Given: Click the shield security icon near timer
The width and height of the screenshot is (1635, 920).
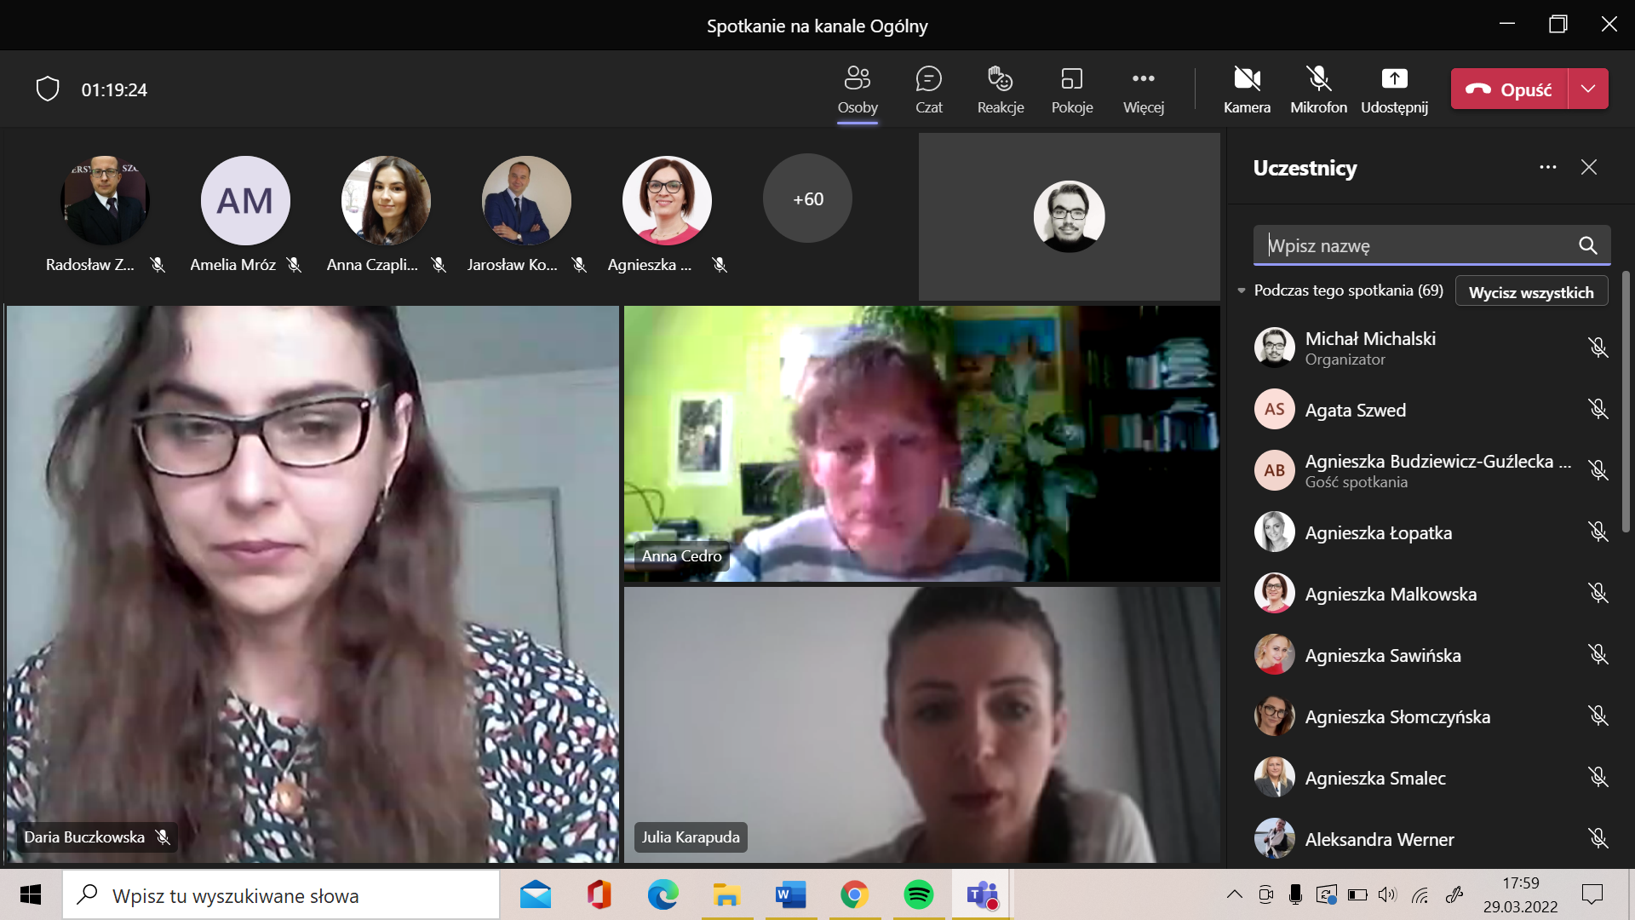Looking at the screenshot, I should point(48,89).
